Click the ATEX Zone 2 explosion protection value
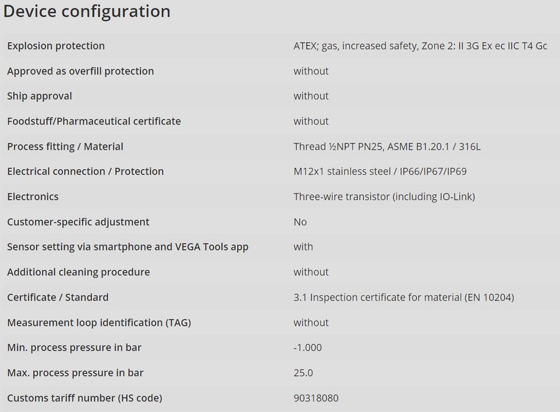The height and width of the screenshot is (412, 560). point(420,46)
